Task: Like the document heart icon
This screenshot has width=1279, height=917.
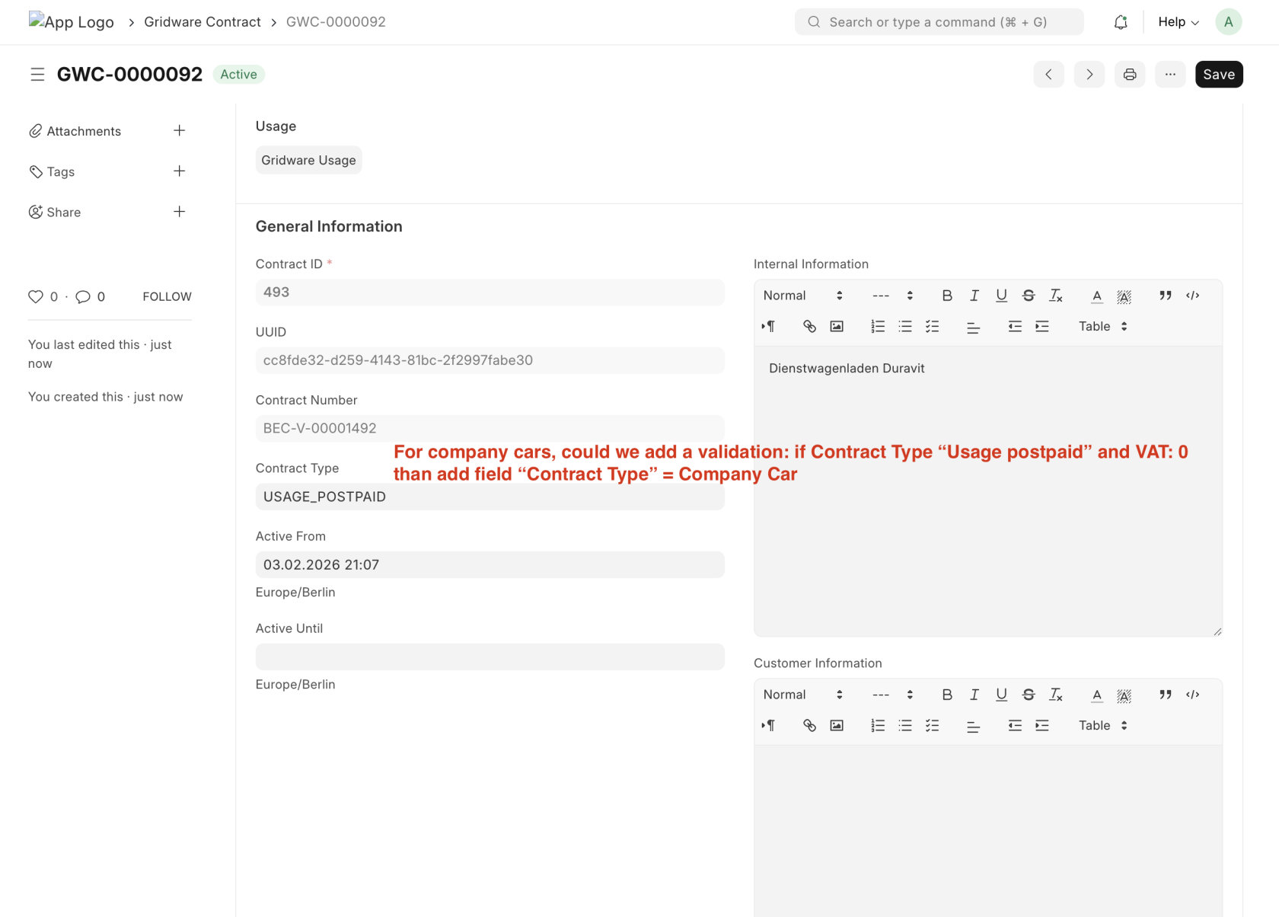Action: pyautogui.click(x=35, y=296)
